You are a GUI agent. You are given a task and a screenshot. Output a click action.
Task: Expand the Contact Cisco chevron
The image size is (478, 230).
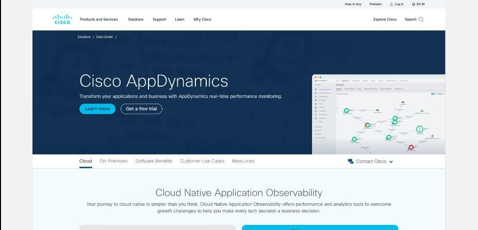point(391,162)
